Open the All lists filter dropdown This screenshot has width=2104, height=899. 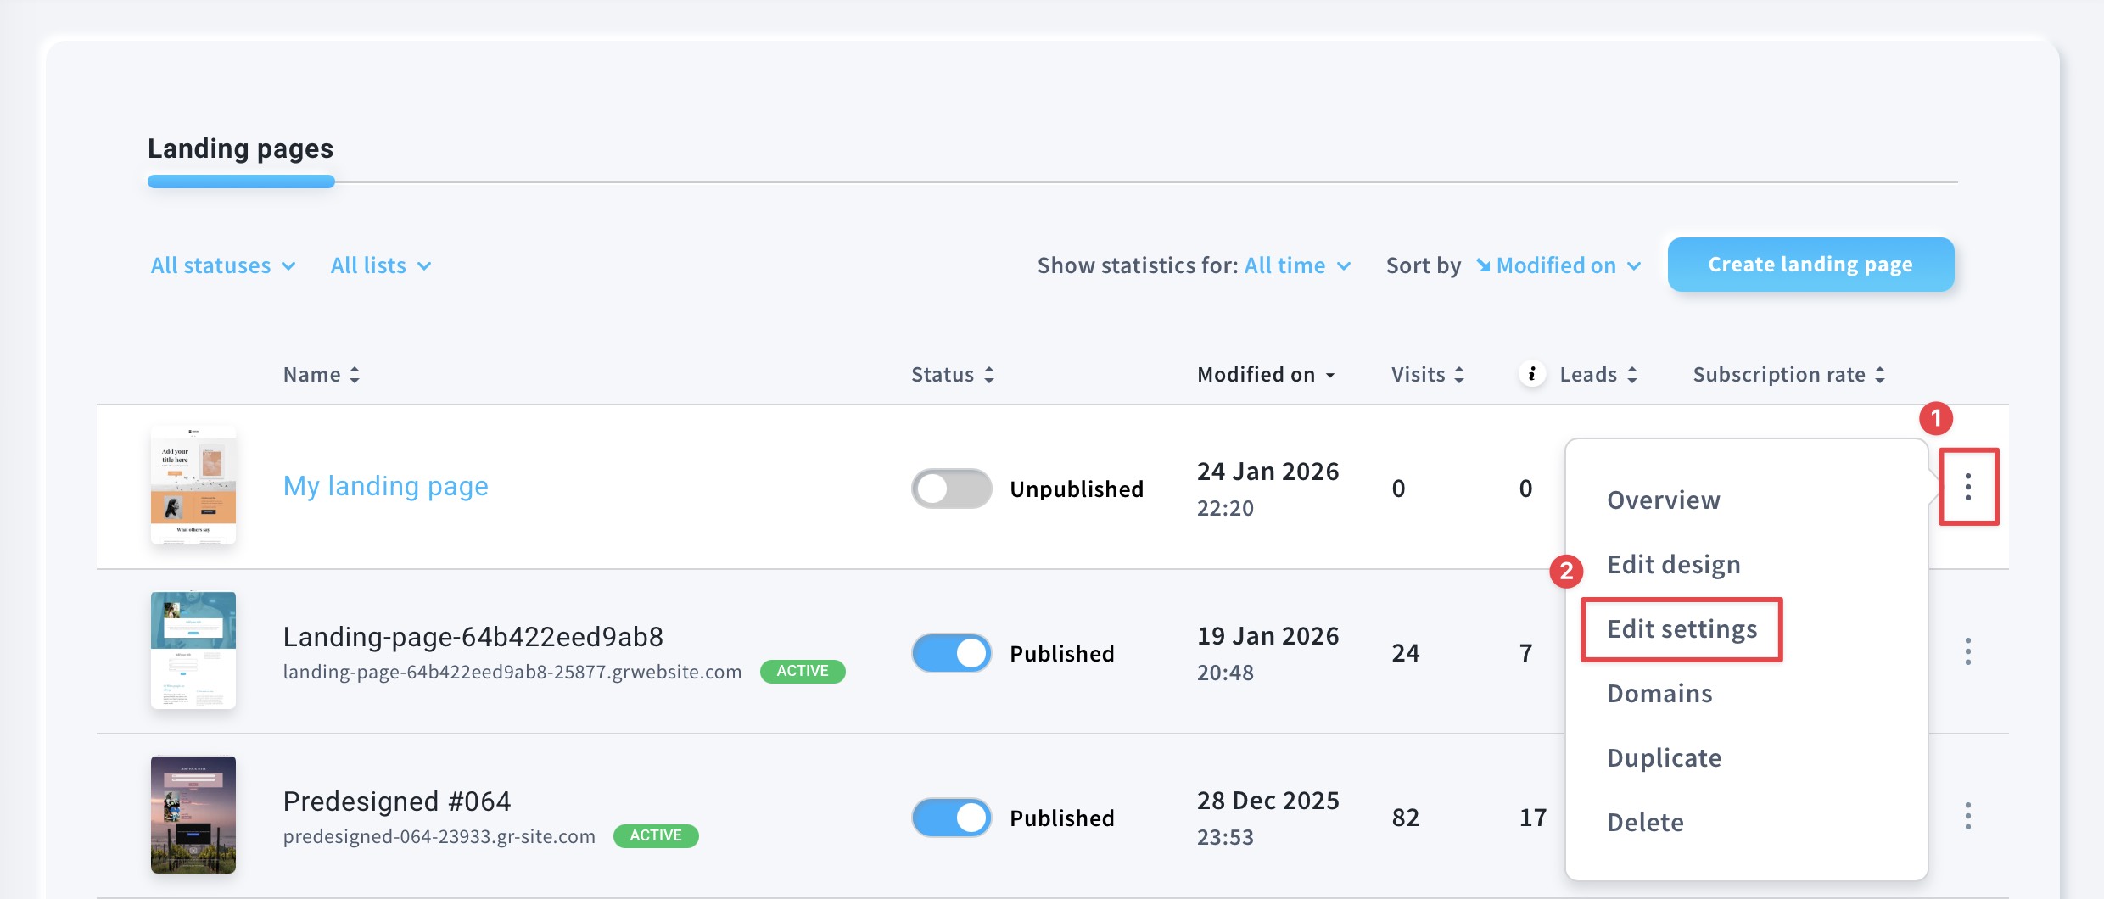click(x=380, y=265)
